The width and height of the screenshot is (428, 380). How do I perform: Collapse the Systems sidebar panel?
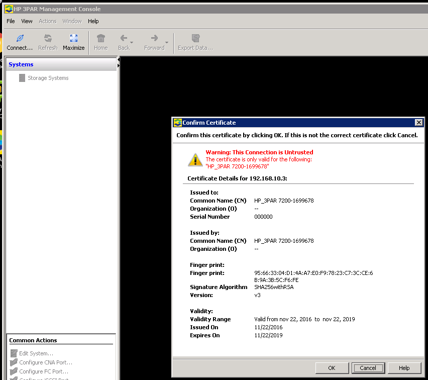(118, 59)
